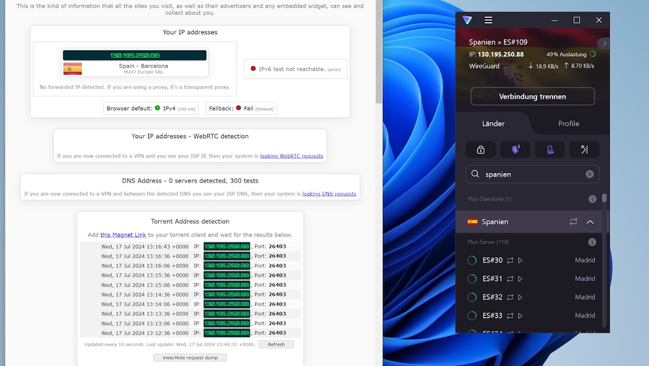Click streaming play icon on ES#30
The height and width of the screenshot is (366, 649).
coord(520,261)
